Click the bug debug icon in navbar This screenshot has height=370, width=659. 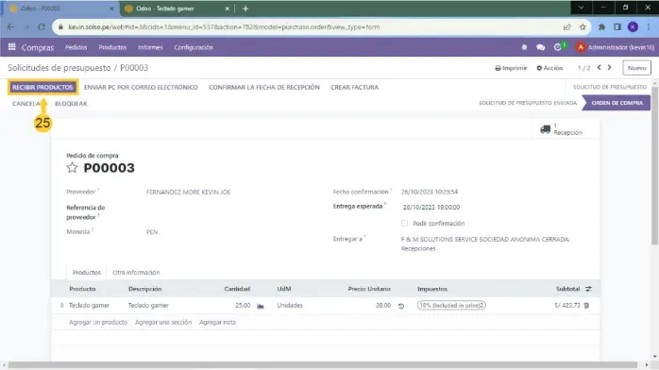click(524, 47)
